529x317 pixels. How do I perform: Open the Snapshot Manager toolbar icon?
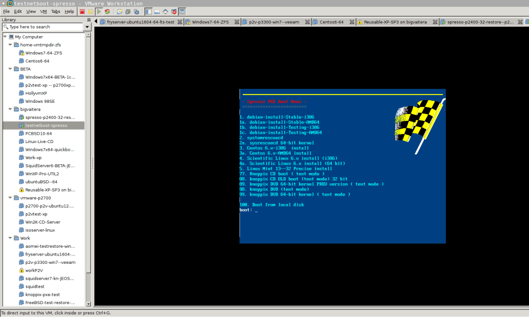136,11
